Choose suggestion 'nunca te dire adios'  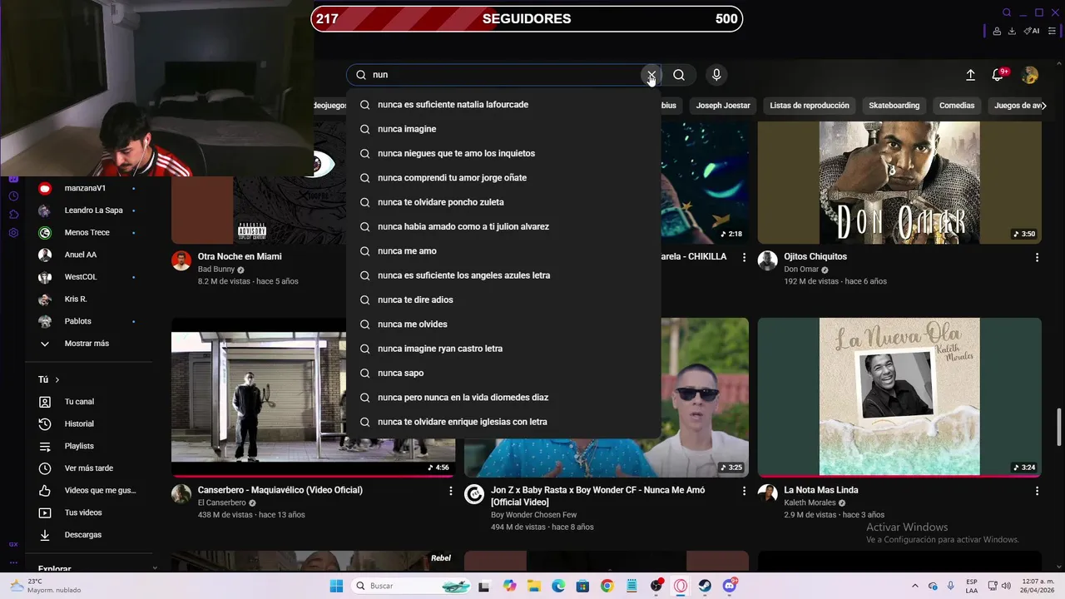pyautogui.click(x=503, y=299)
